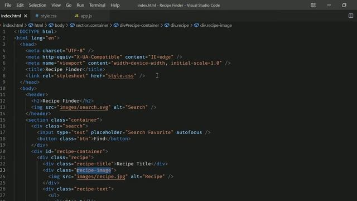Click the closing </head> tag
Viewport: 357px width, 201px height.
click(x=30, y=82)
